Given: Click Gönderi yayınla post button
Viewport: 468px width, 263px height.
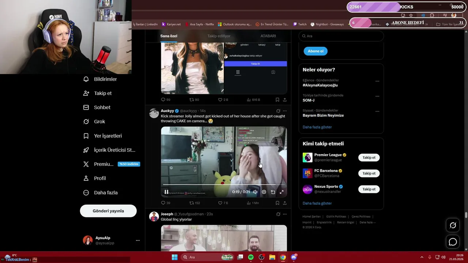Looking at the screenshot, I should point(108,211).
